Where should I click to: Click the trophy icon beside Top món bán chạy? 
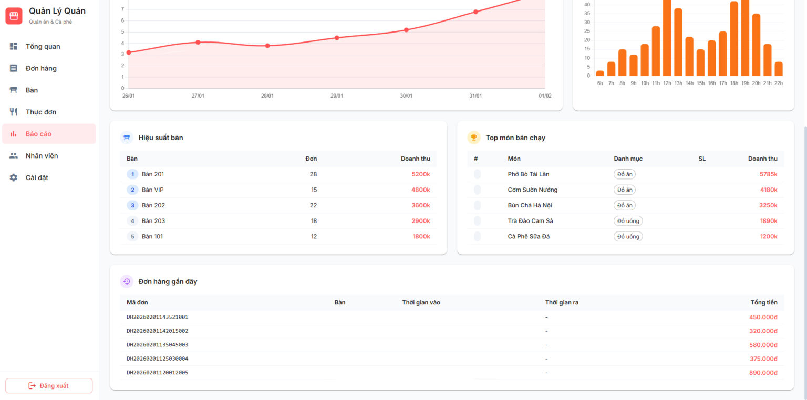474,138
